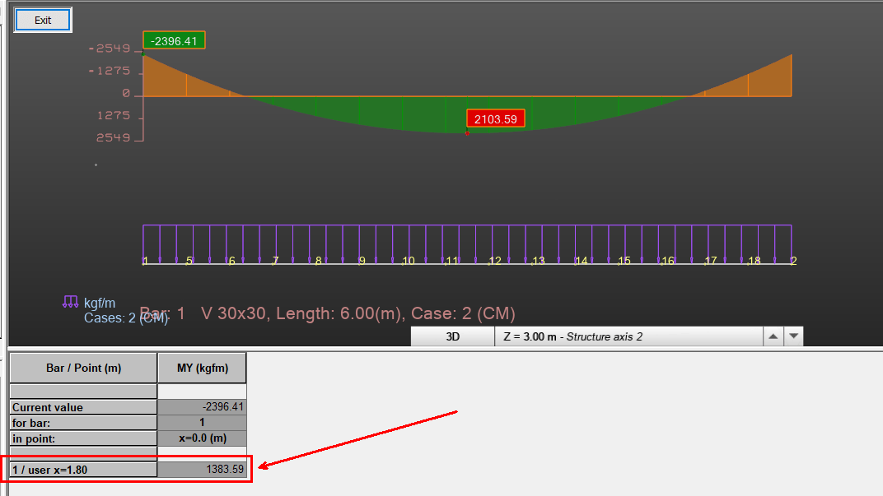The width and height of the screenshot is (883, 496).
Task: Select the 'MY (kgfm)' column header
Action: tap(201, 367)
